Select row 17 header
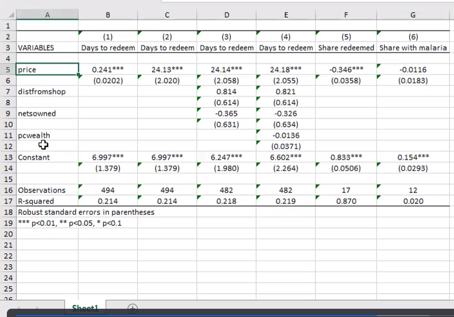This screenshot has height=317, width=454. pos(8,201)
